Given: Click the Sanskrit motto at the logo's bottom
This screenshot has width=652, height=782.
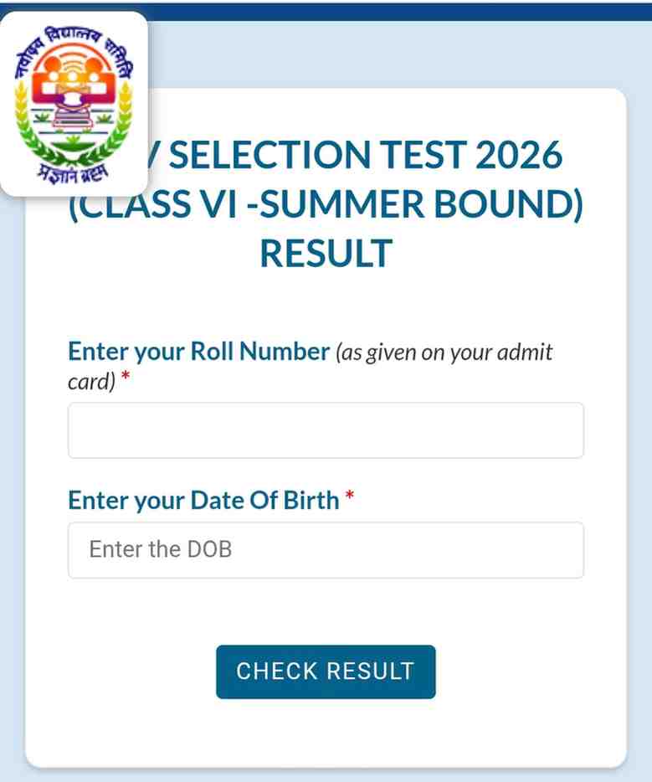Looking at the screenshot, I should (x=74, y=173).
